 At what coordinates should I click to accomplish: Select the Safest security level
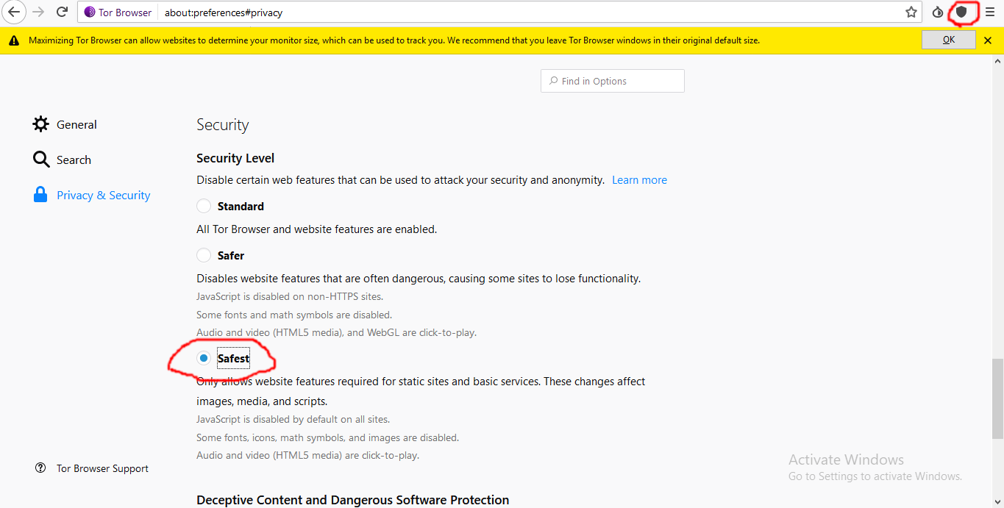[204, 359]
